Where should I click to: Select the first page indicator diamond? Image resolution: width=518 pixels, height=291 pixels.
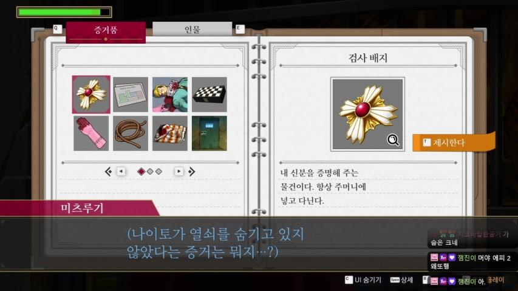pos(141,172)
